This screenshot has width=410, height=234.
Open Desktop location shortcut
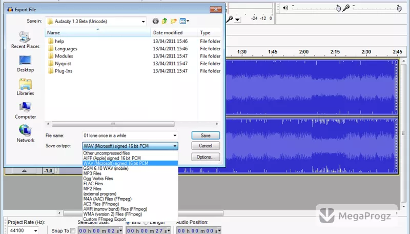tap(25, 64)
